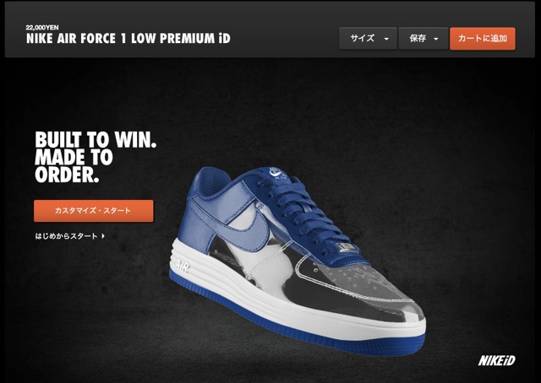
Task: Click the arrow beside 保存
Action: 436,39
